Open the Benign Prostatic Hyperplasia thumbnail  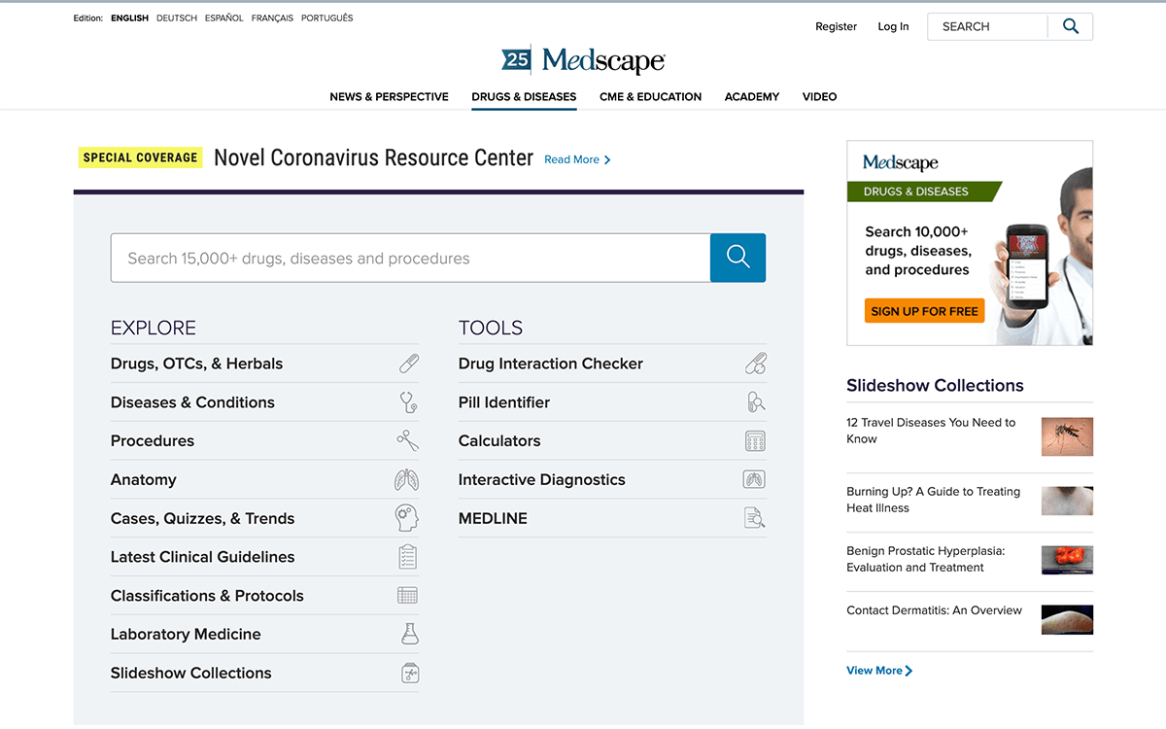[1067, 560]
